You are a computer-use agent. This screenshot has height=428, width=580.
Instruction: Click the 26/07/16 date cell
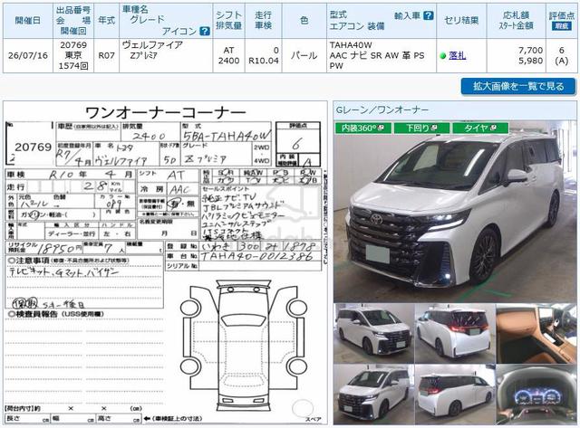[28, 56]
